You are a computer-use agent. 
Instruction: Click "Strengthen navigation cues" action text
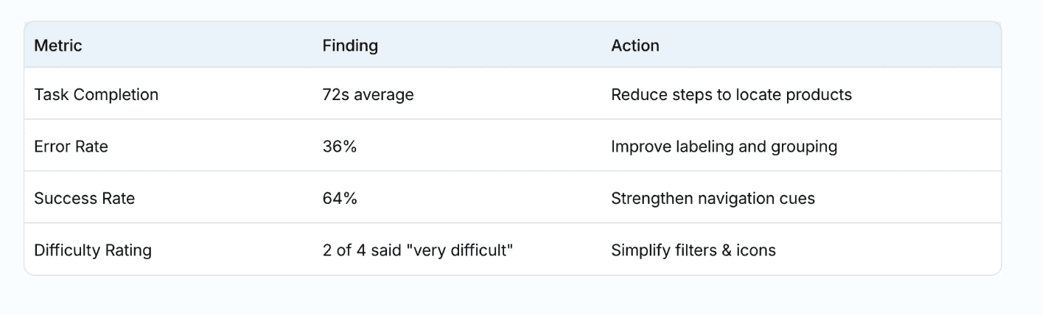pyautogui.click(x=713, y=199)
